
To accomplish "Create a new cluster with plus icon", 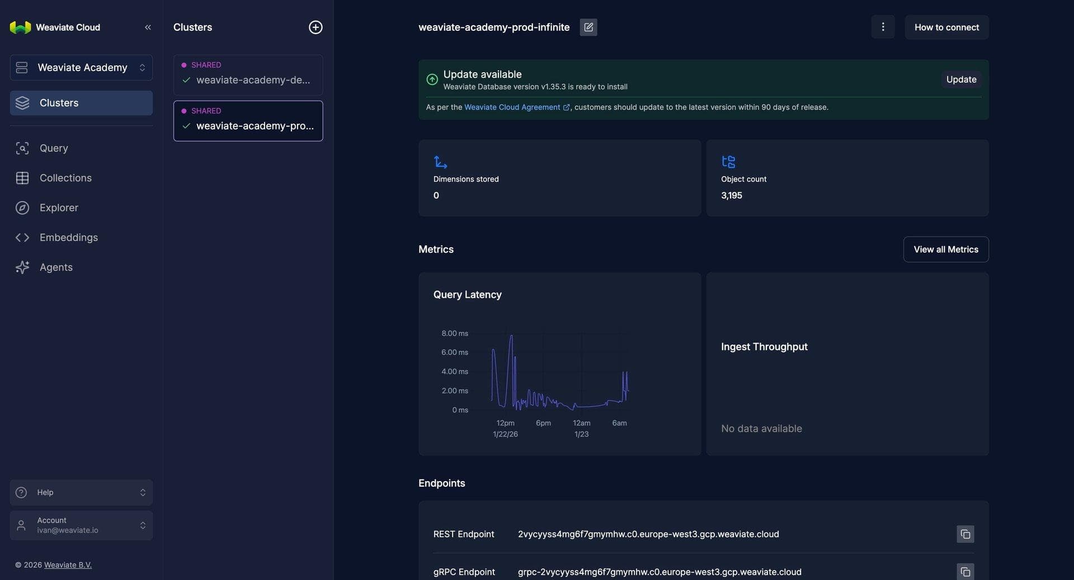I will [x=315, y=27].
